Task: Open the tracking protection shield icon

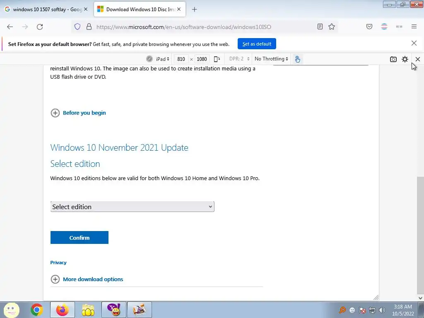Action: coord(77,27)
